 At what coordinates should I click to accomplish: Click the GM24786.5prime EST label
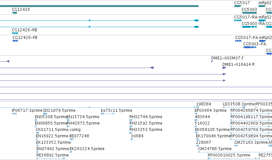[x=215, y=149]
